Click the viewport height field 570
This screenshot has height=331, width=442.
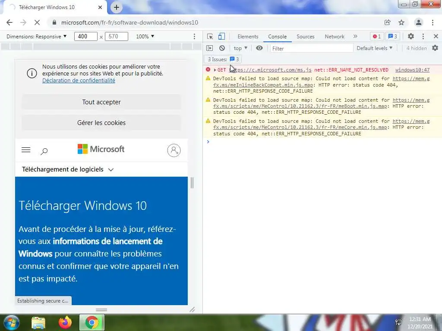pyautogui.click(x=117, y=37)
